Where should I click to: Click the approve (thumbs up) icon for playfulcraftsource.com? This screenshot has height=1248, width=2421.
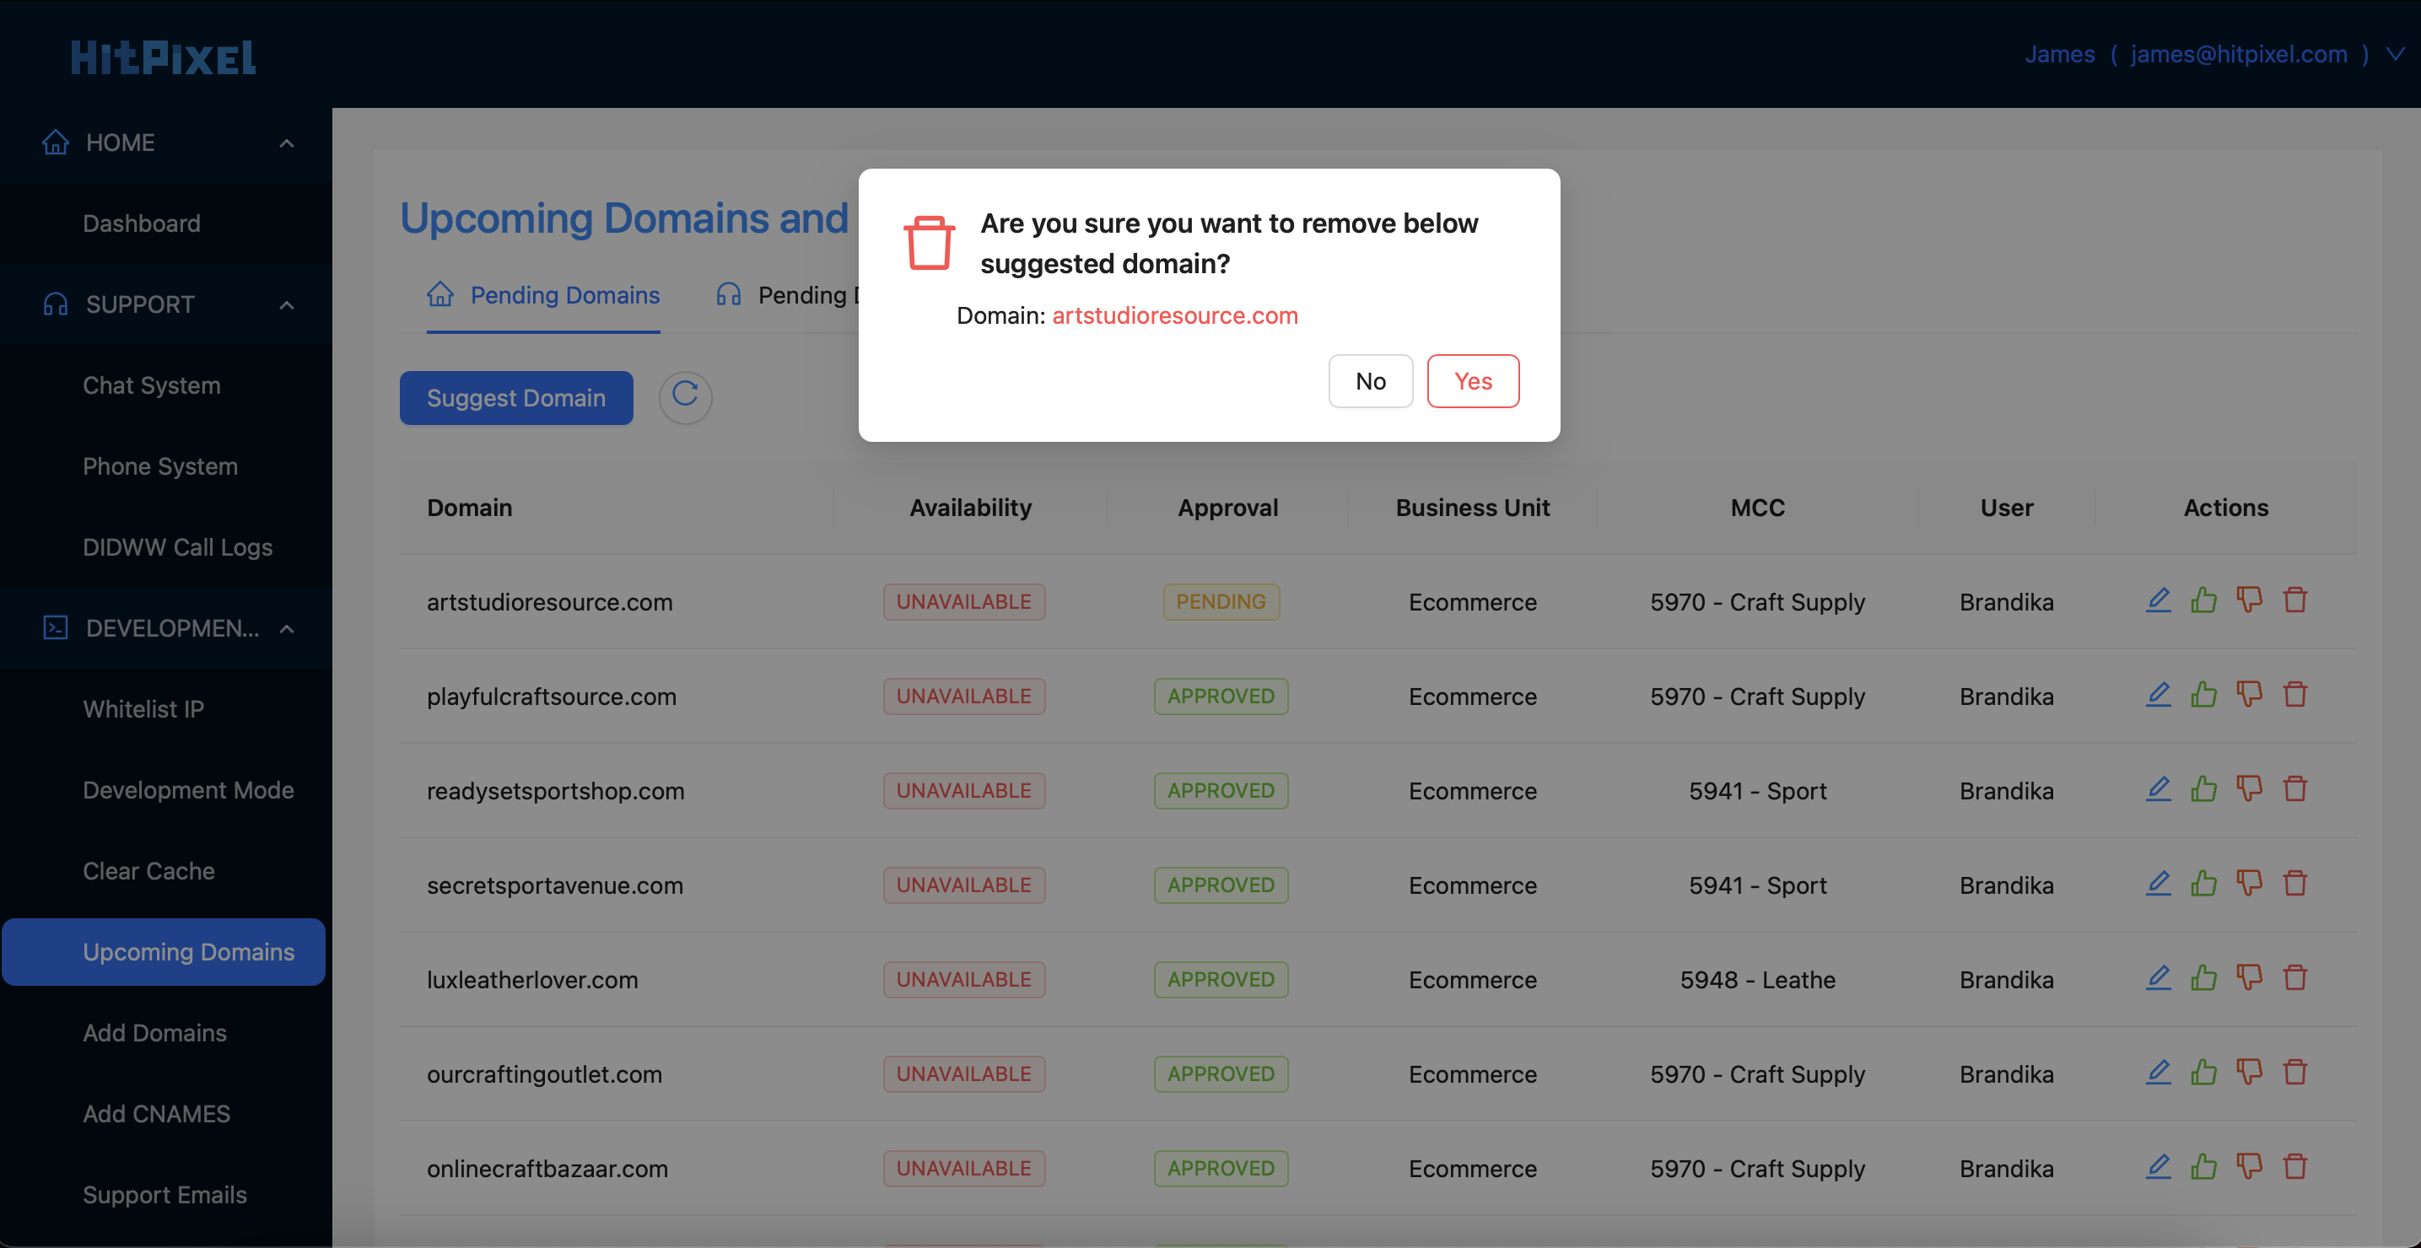pyautogui.click(x=2204, y=694)
